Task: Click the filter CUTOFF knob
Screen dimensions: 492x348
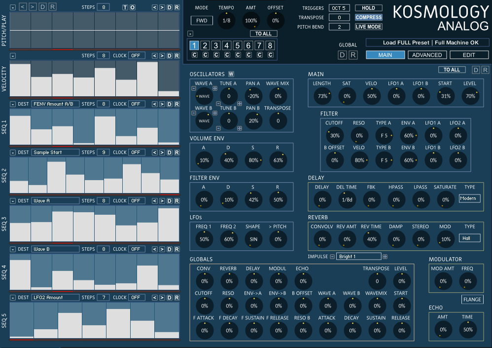Action: [335, 135]
